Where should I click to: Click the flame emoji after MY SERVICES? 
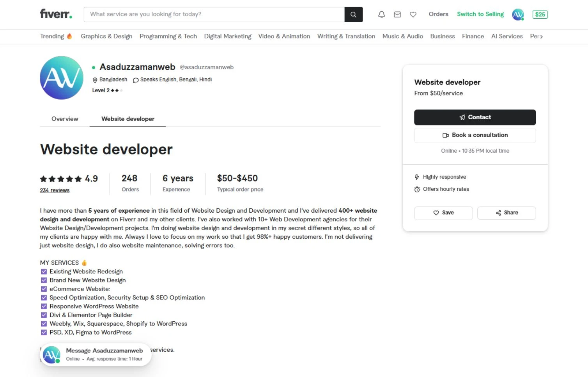coord(84,262)
